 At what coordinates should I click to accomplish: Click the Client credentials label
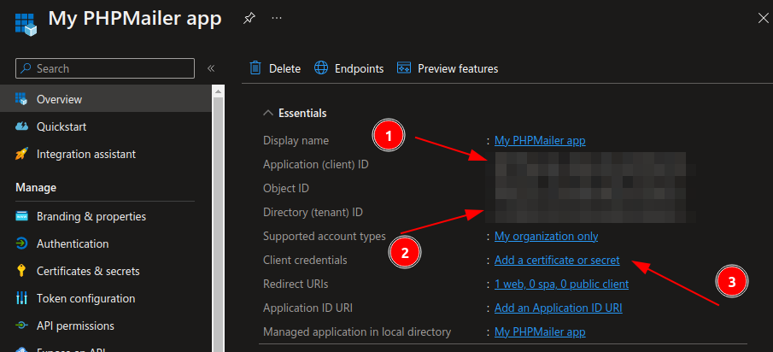(305, 260)
